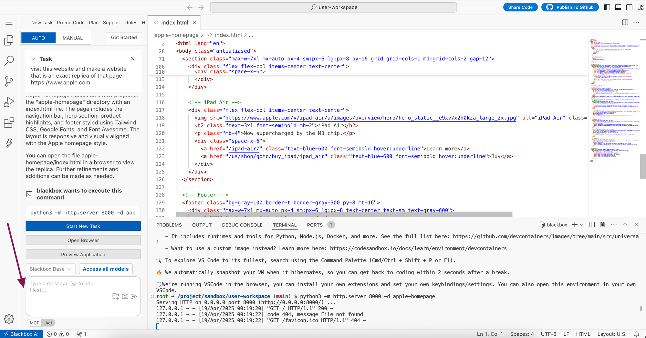Click Publish To Github button
The image size is (646, 338).
570,7
